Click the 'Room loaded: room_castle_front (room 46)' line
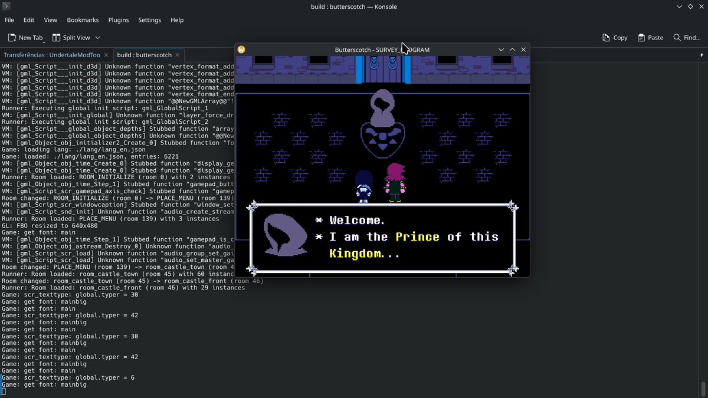The width and height of the screenshot is (708, 398). tap(123, 288)
